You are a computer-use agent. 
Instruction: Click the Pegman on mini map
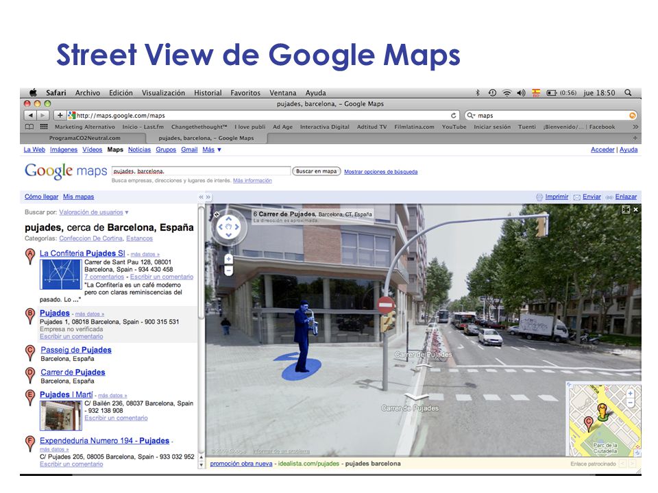[602, 412]
